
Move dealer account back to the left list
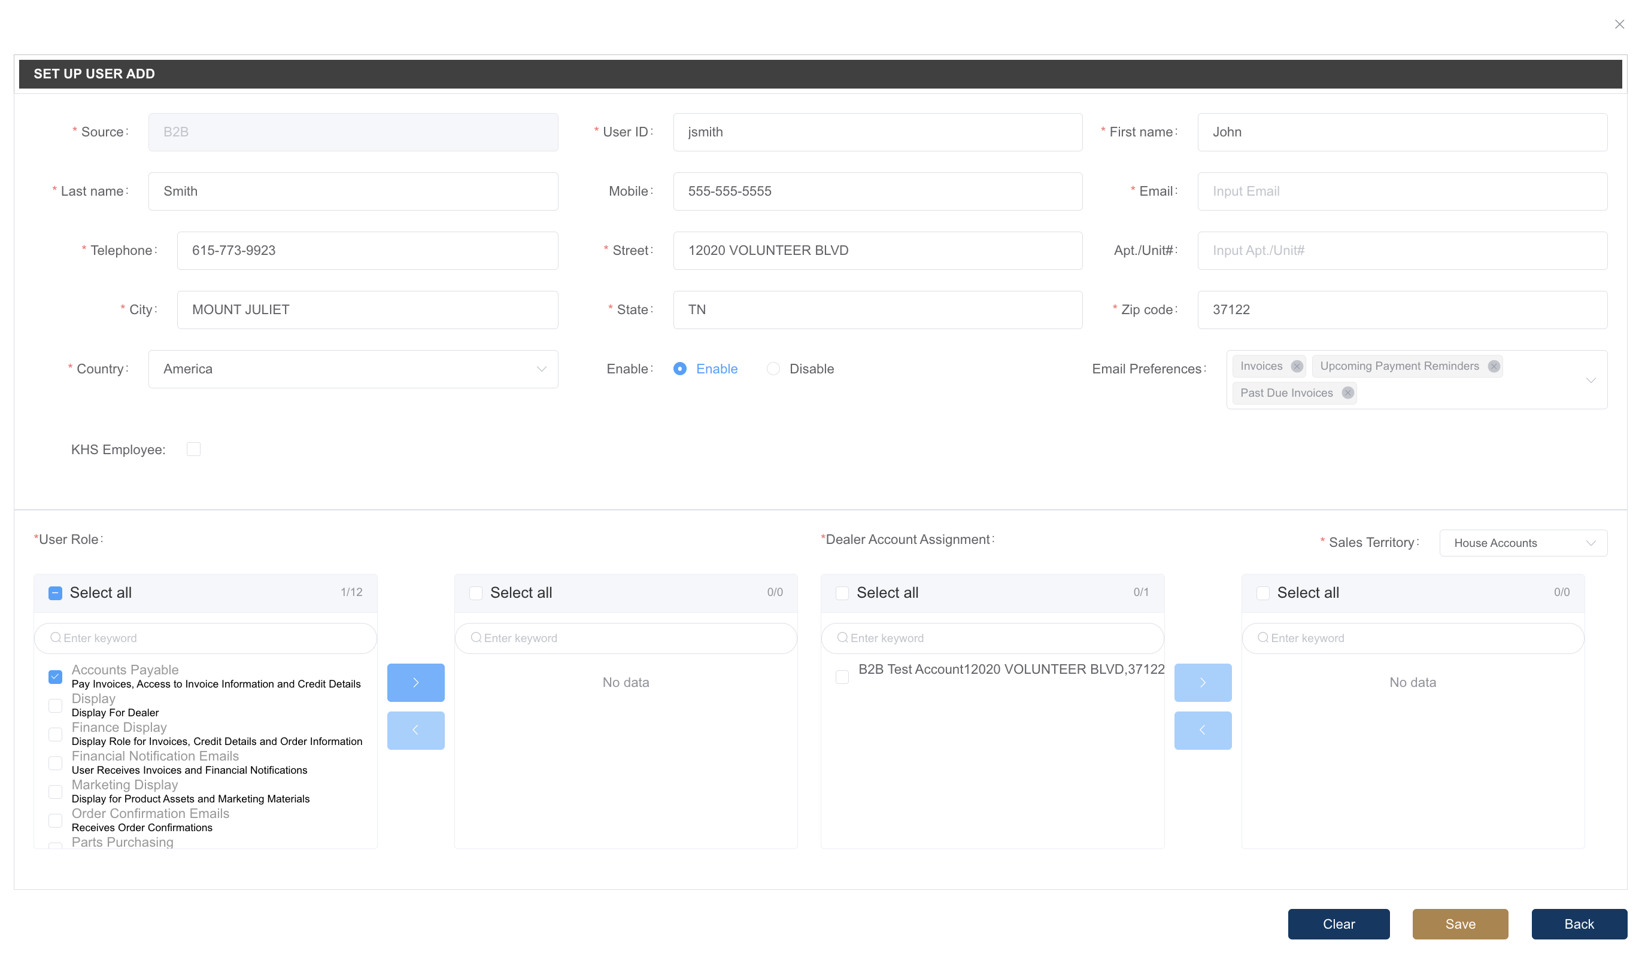[x=1203, y=730]
